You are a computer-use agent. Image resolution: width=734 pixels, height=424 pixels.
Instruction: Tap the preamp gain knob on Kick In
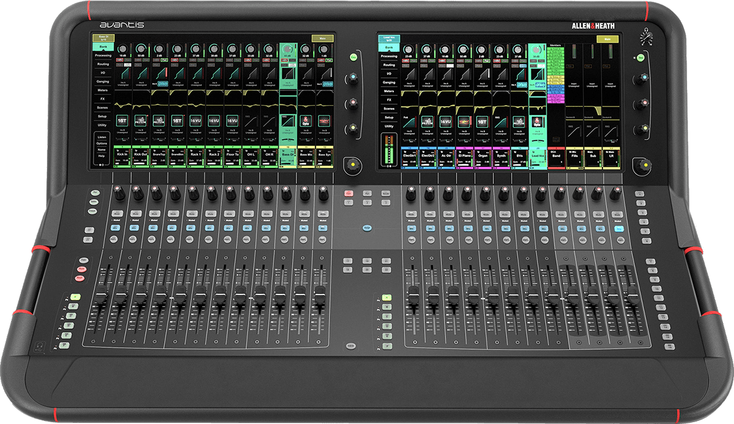point(122,49)
